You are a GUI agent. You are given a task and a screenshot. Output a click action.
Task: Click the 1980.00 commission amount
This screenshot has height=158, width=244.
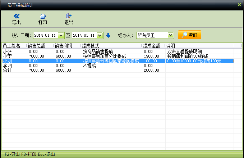point(151,56)
